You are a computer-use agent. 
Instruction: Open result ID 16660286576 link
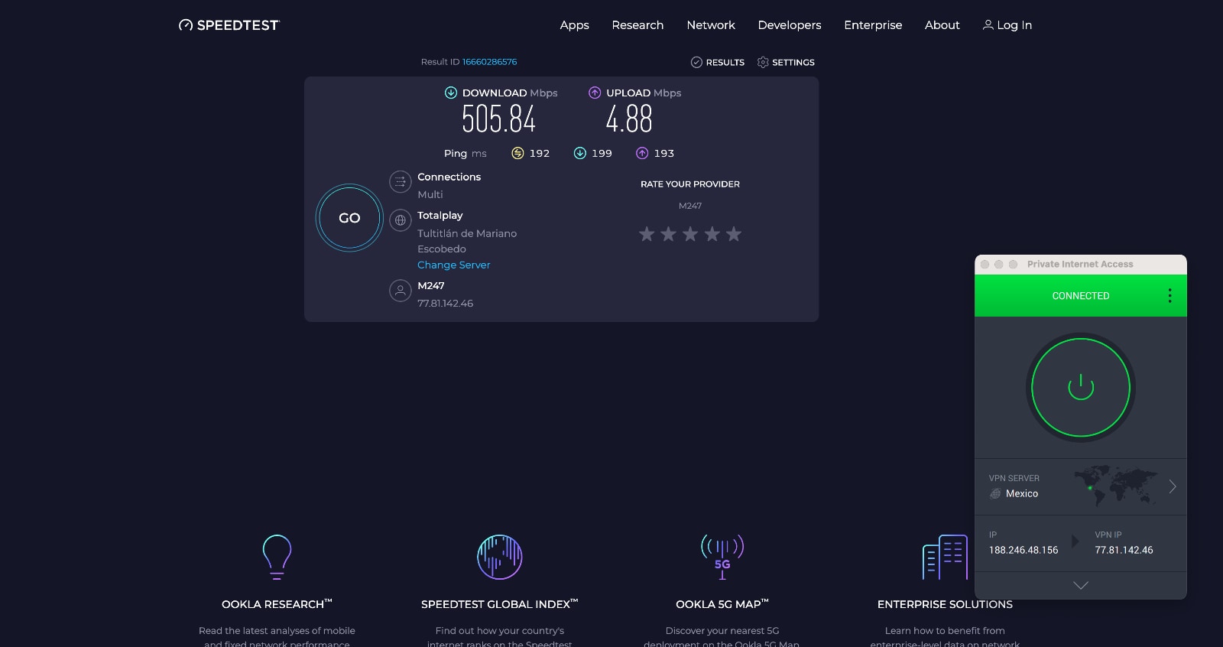pyautogui.click(x=489, y=62)
